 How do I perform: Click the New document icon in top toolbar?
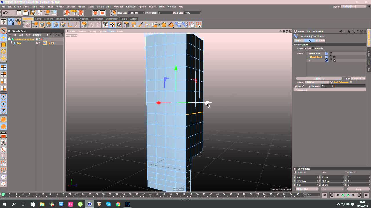19,13
